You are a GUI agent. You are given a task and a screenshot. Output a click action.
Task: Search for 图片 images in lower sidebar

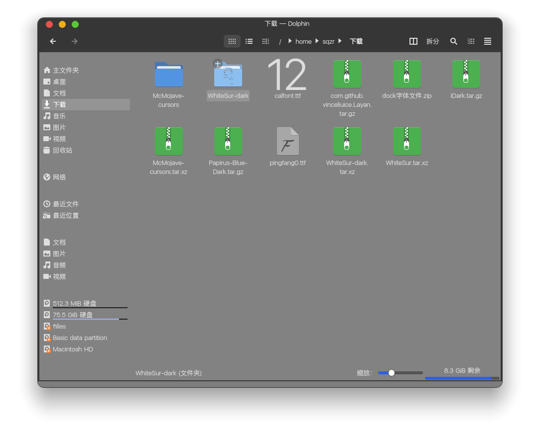point(86,254)
